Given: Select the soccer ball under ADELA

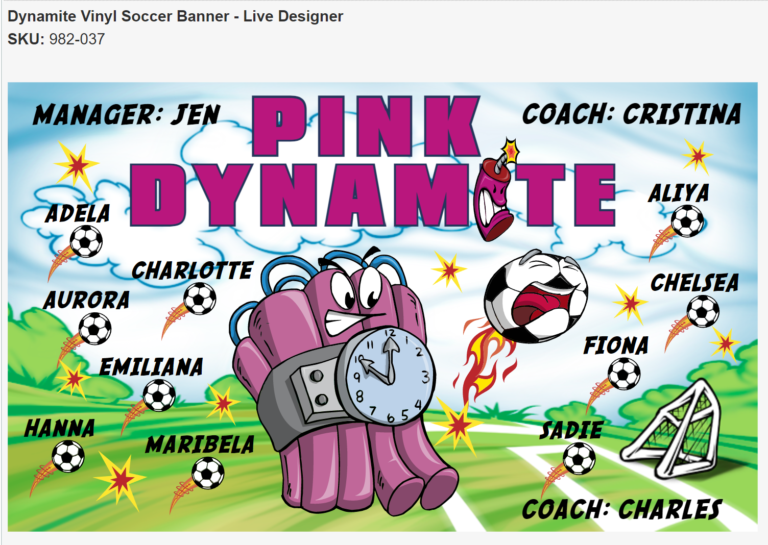Looking at the screenshot, I should pos(86,241).
